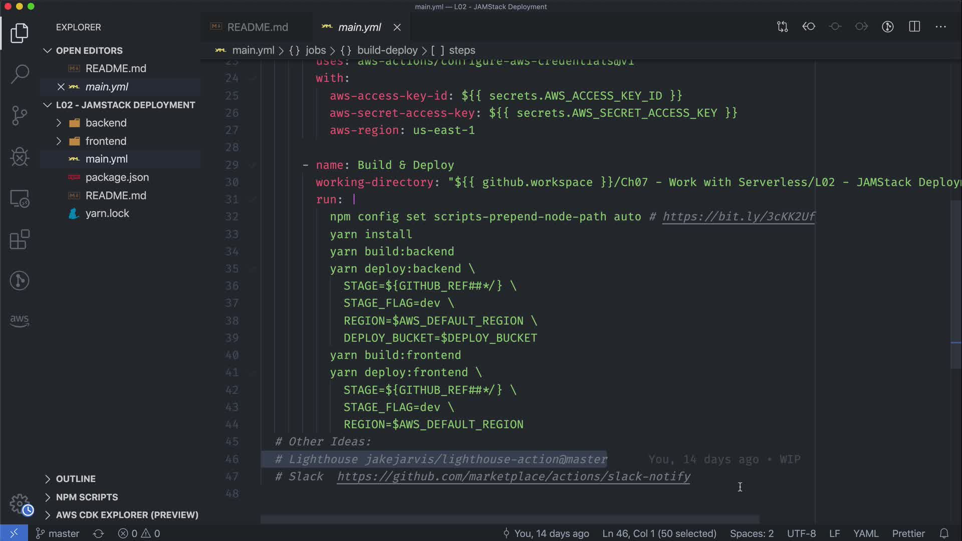Open the Run and Debug view
This screenshot has height=541, width=962.
(20, 157)
